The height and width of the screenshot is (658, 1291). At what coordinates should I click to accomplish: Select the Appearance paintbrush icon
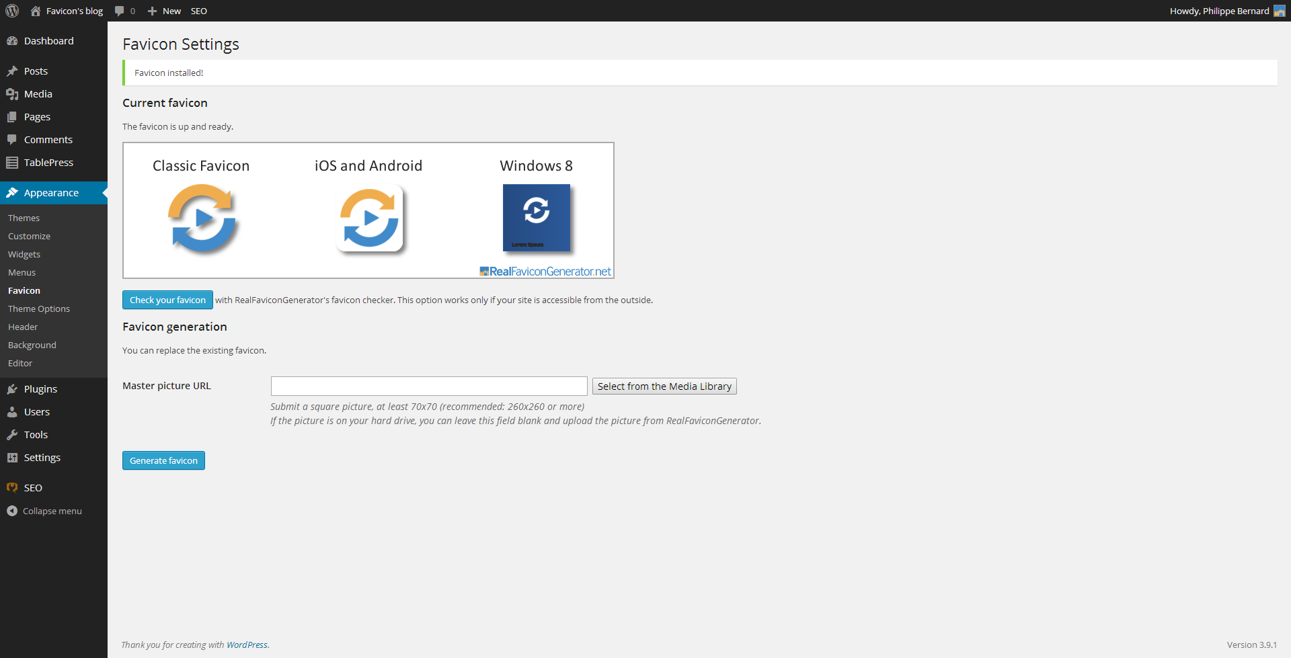[x=12, y=192]
